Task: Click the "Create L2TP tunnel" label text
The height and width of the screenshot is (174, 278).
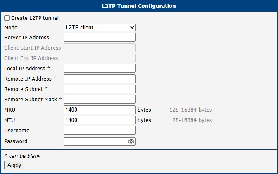Action: click(35, 18)
